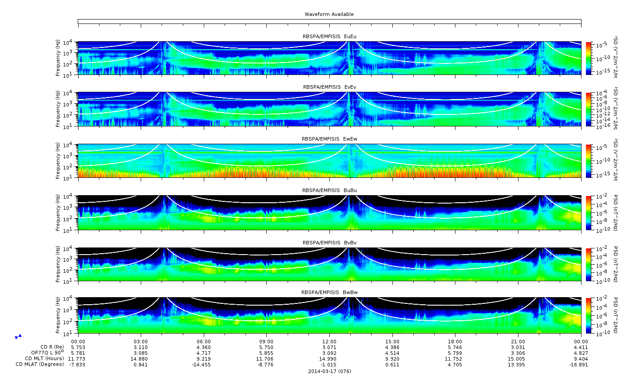
Task: Click the CD R value 3.110
Action: click(x=141, y=347)
